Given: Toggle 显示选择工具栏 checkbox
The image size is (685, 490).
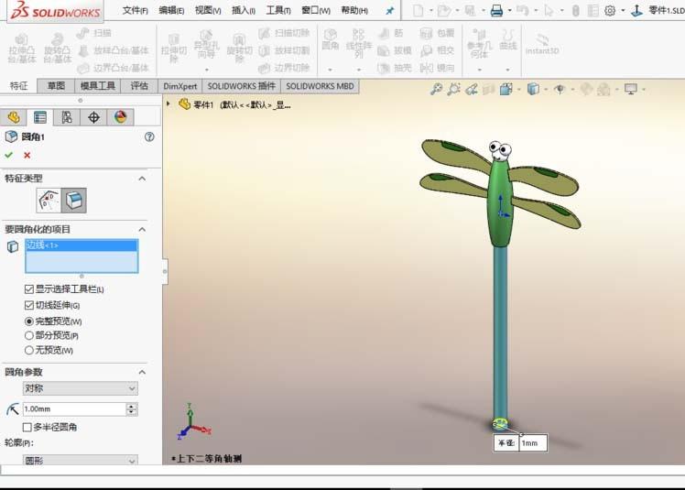Looking at the screenshot, I should click(28, 289).
